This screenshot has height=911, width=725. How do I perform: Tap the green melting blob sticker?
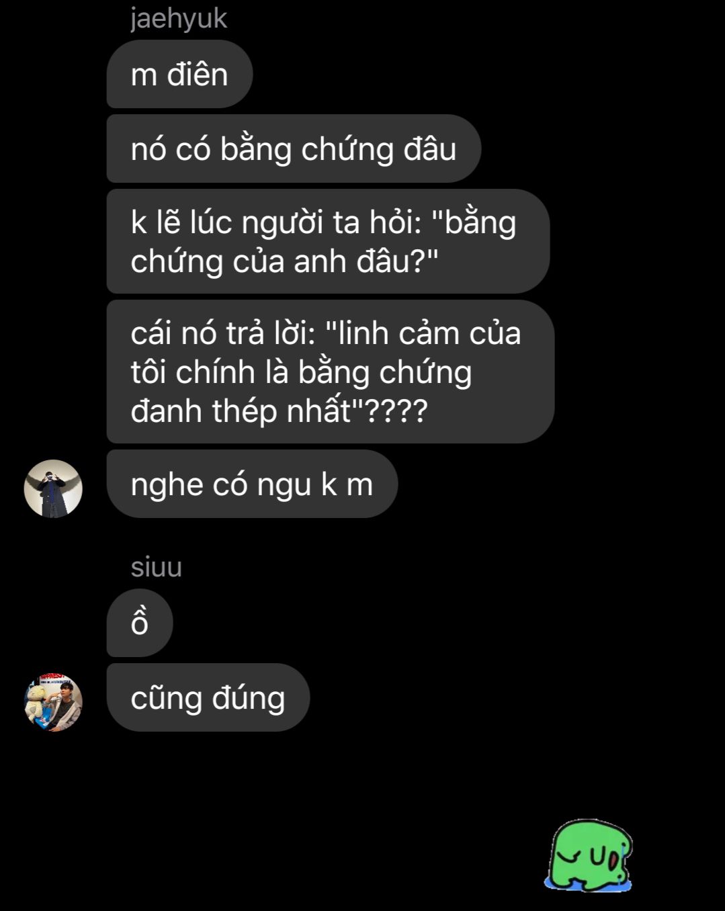pos(589,855)
